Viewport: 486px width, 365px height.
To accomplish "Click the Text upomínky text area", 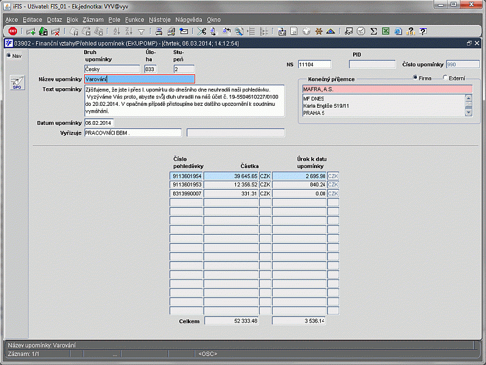I will coord(184,100).
